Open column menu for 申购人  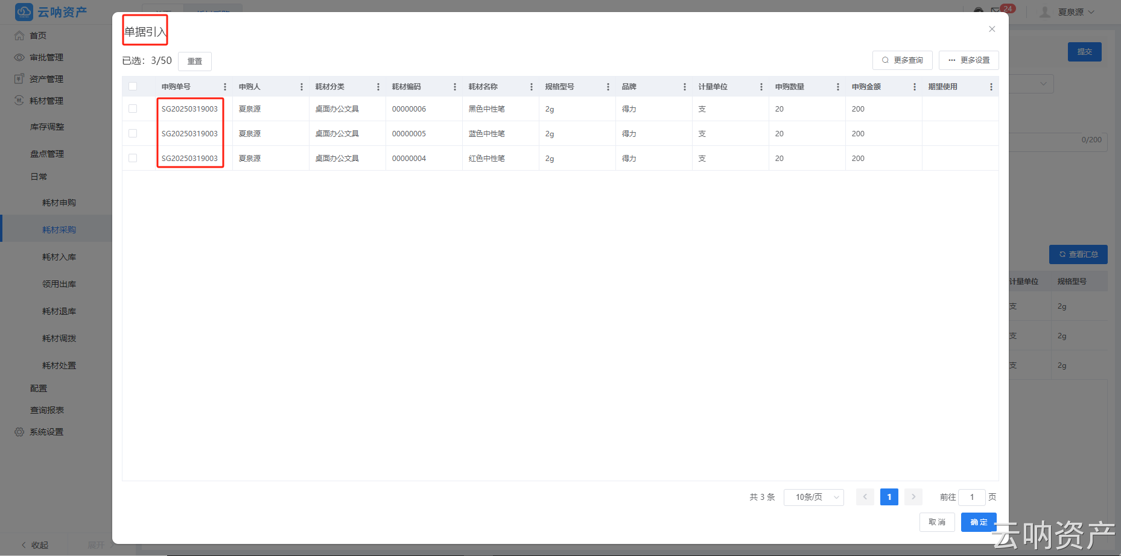tap(302, 87)
